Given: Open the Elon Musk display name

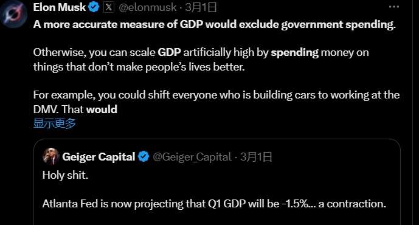Looking at the screenshot, I should pyautogui.click(x=60, y=7).
